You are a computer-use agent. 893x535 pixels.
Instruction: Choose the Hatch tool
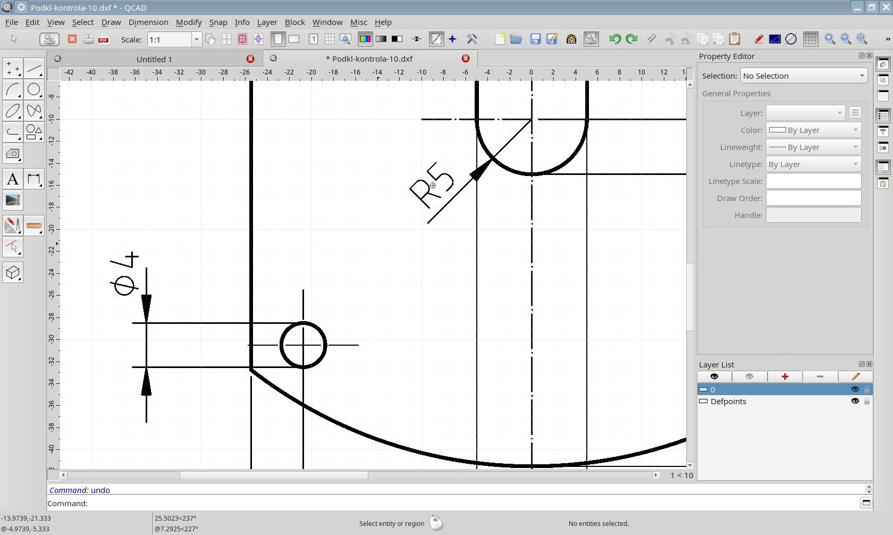(x=13, y=154)
